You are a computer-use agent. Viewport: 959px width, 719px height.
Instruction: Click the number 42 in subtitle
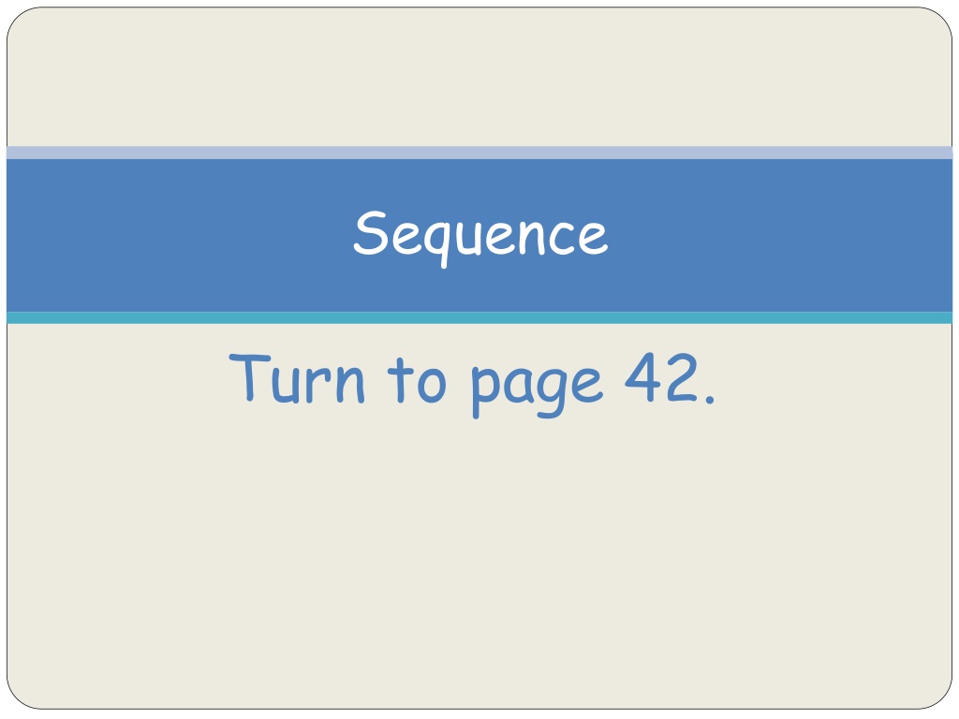click(x=661, y=378)
